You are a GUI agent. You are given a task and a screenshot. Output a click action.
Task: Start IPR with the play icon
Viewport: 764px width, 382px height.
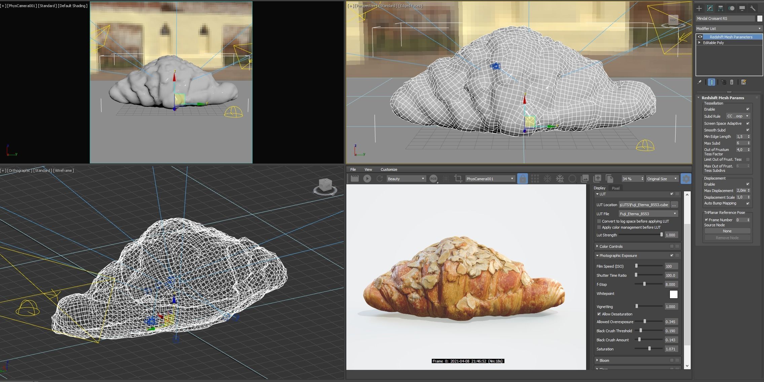click(x=367, y=179)
